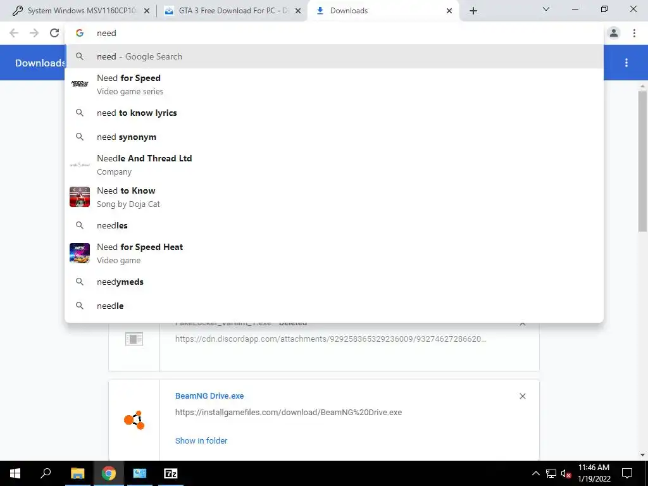Click the BeamNG Drive orange file icon

(x=134, y=420)
